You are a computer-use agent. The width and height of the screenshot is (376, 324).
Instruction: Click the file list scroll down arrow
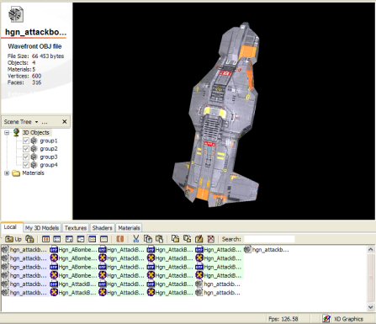[370, 307]
